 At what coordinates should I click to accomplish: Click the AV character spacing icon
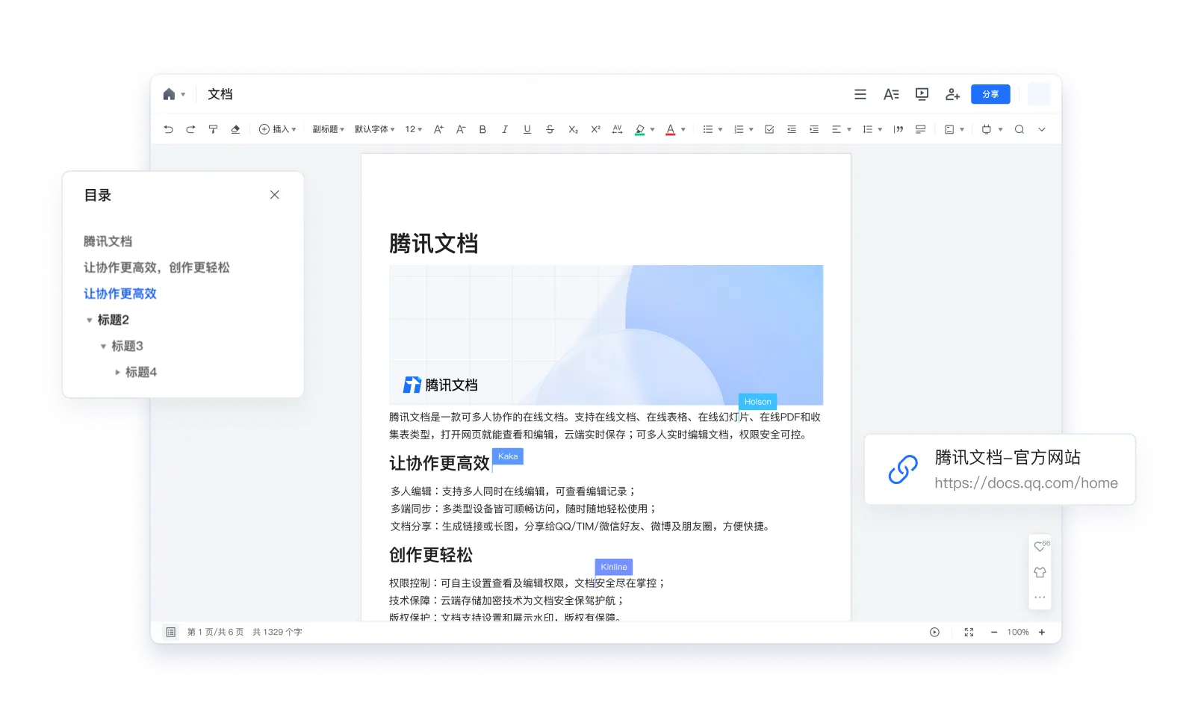617,129
